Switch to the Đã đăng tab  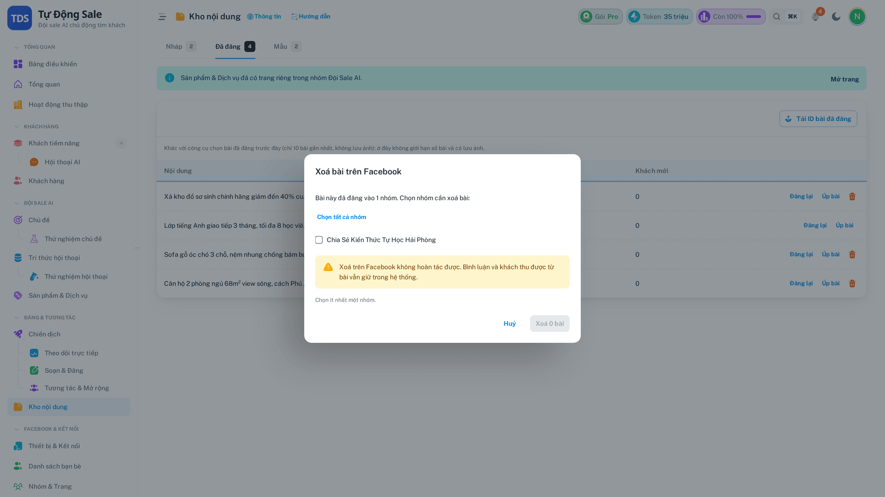(x=235, y=46)
